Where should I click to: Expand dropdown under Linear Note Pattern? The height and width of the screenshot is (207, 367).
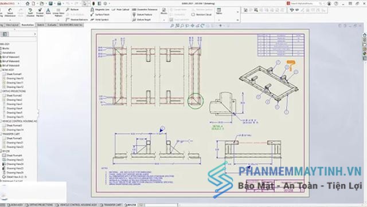tap(58, 20)
